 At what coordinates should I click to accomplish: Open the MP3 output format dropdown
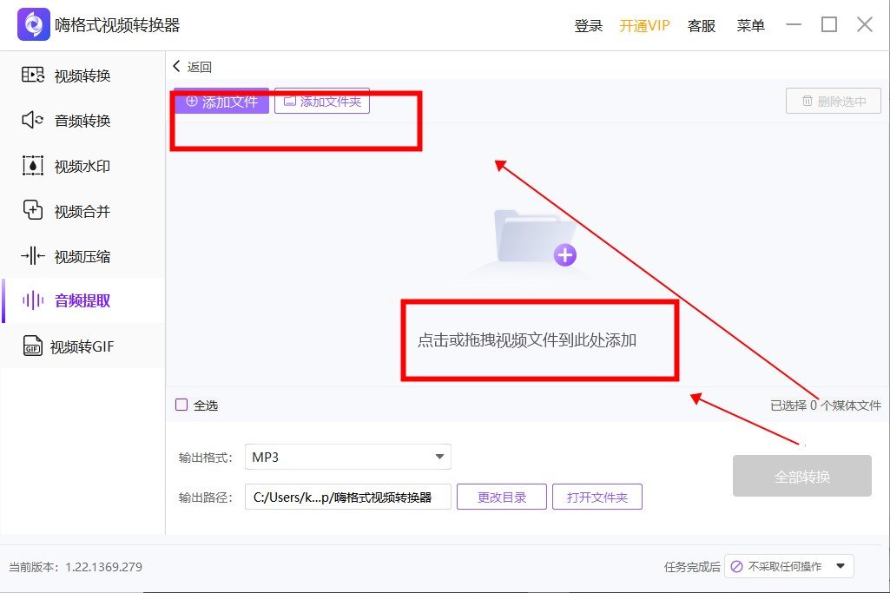point(347,456)
